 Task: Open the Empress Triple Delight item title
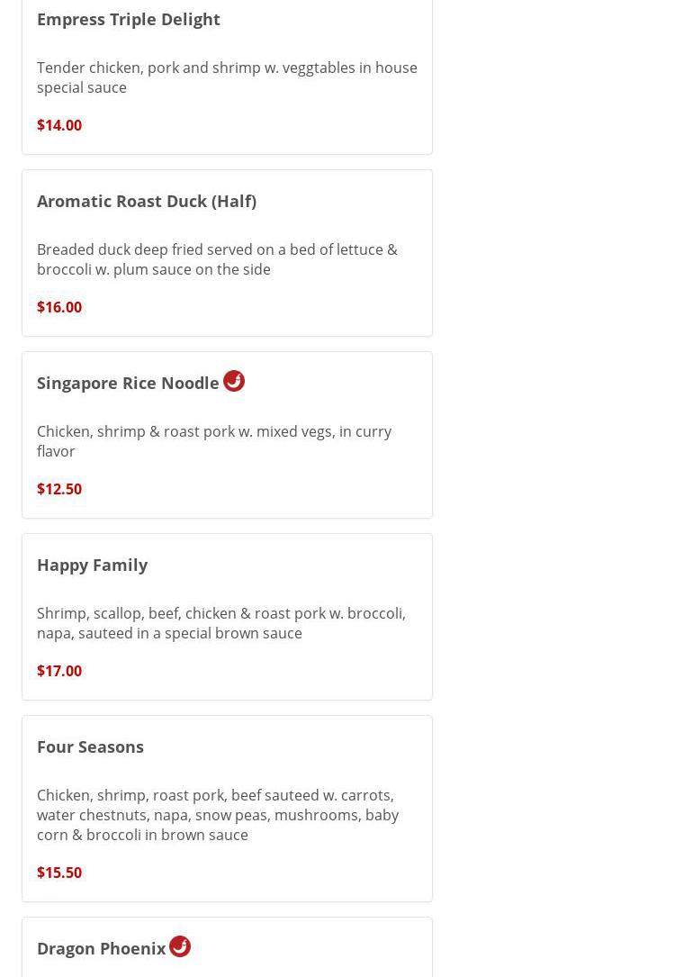pyautogui.click(x=129, y=19)
